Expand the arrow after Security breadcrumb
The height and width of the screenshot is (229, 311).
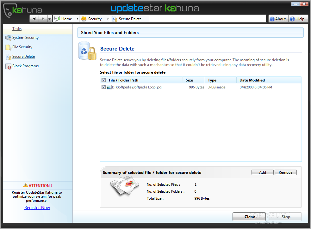[108, 19]
